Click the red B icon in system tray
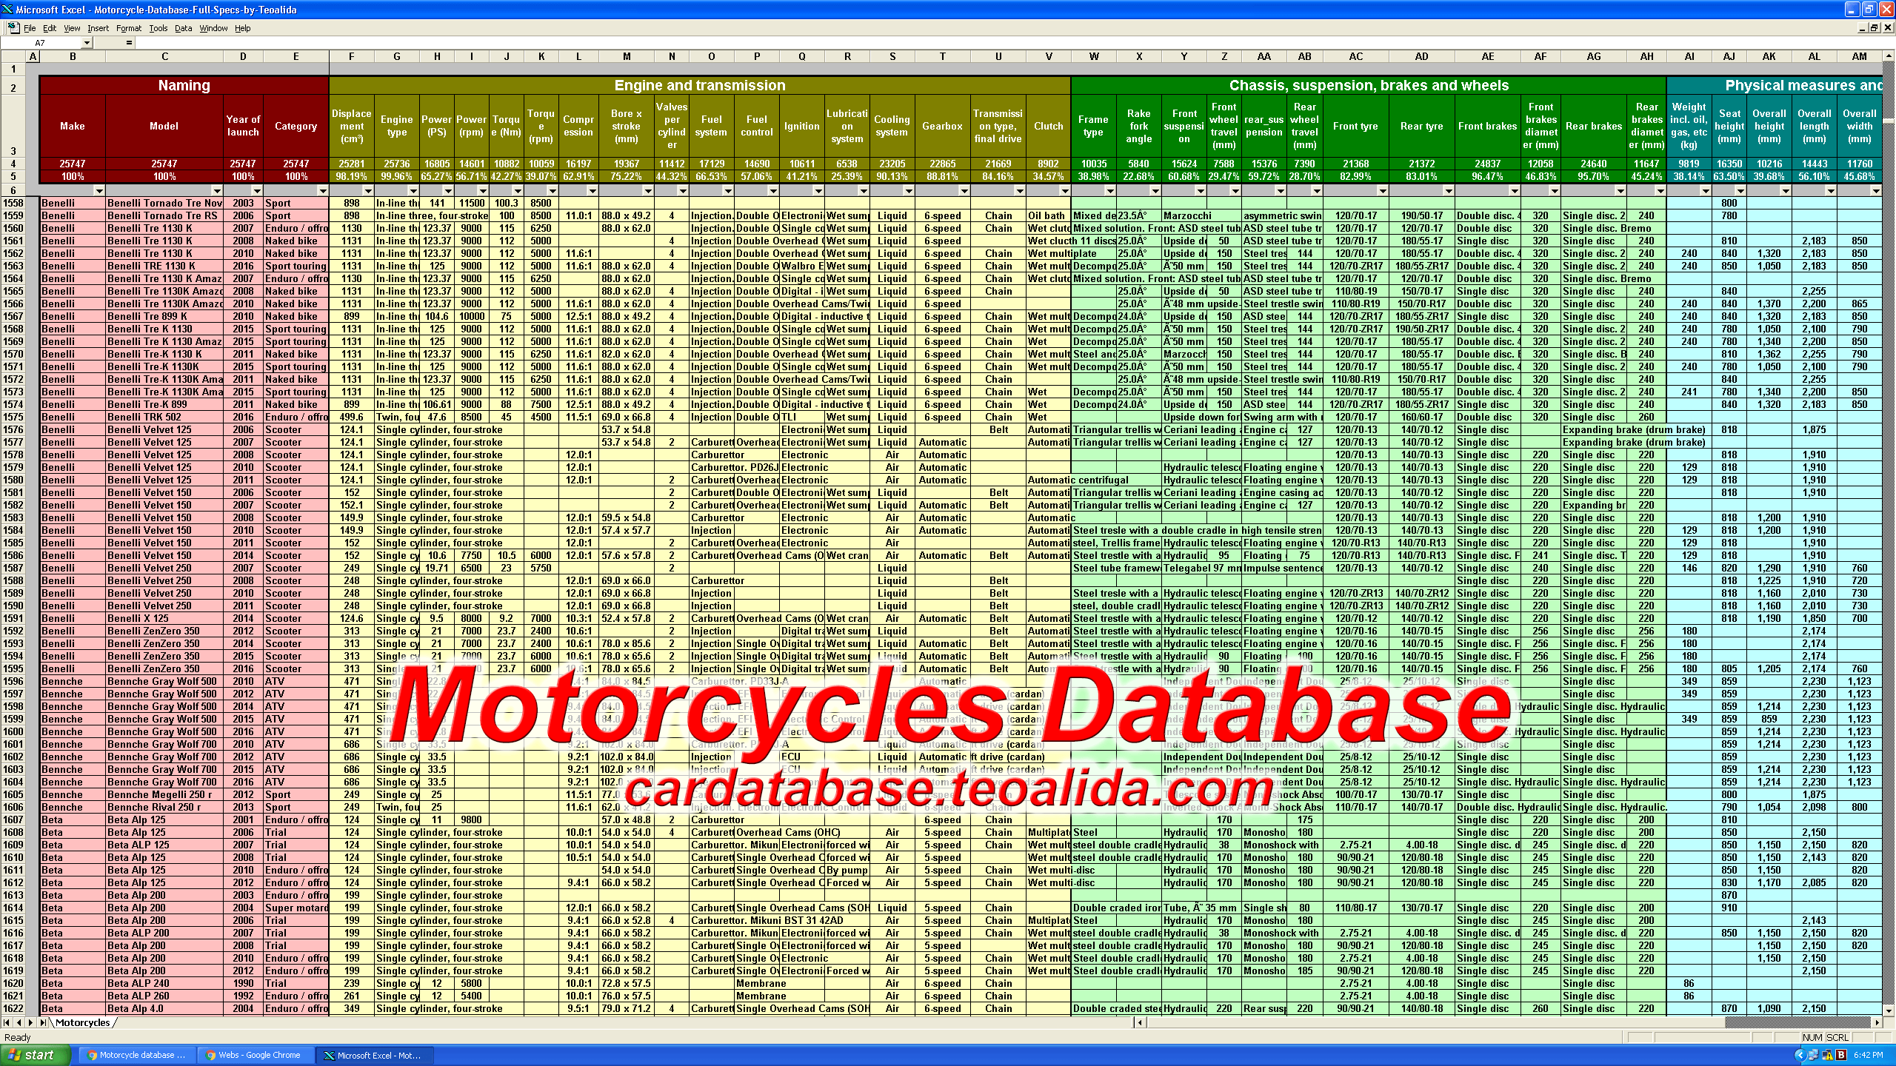This screenshot has width=1896, height=1066. point(1840,1055)
